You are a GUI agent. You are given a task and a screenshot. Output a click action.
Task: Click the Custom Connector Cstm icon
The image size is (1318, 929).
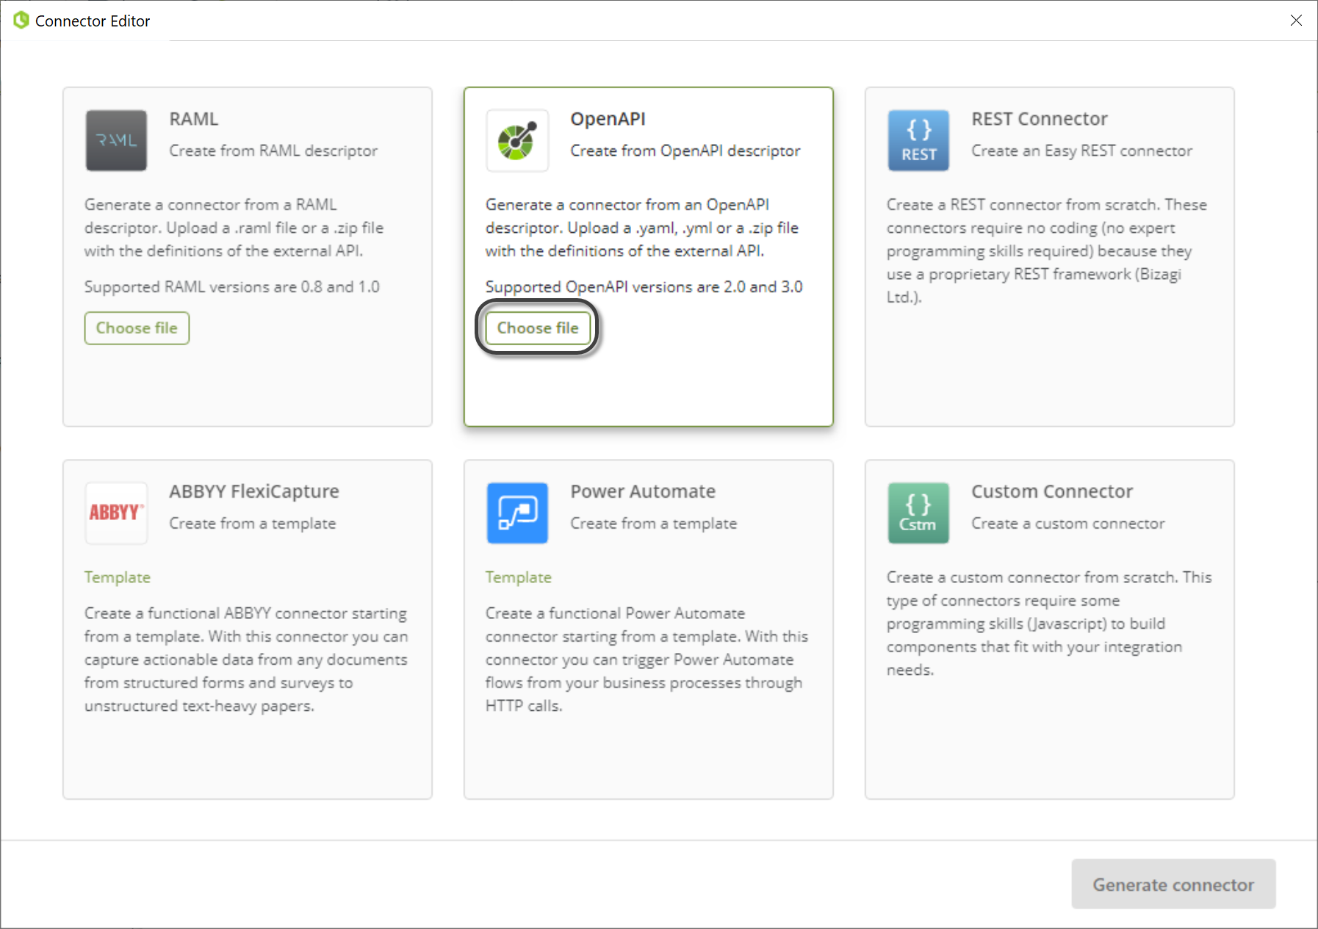[918, 513]
